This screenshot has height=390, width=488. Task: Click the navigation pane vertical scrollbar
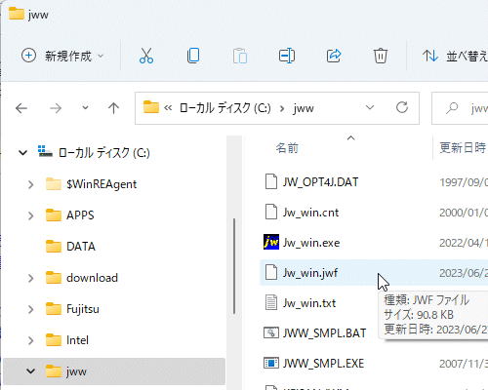[234, 266]
